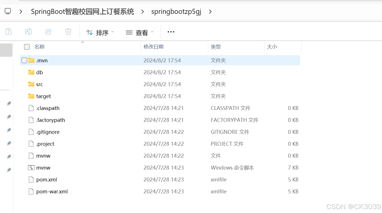
Task: Select the mvnw Windows command script icon
Action: click(x=31, y=168)
